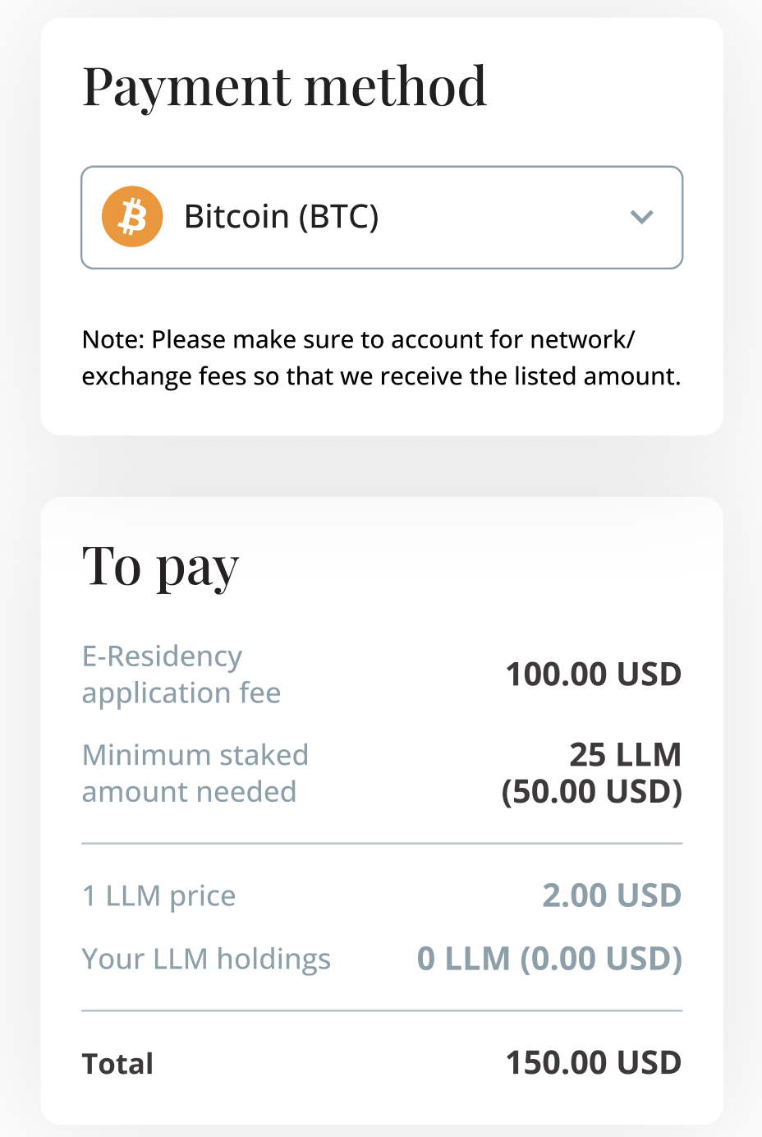Click the 25 LLM staked amount
762x1137 pixels.
coord(625,754)
